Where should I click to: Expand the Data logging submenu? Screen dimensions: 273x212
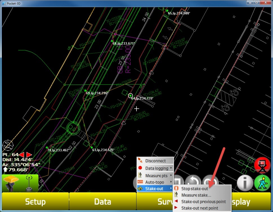coord(155,168)
